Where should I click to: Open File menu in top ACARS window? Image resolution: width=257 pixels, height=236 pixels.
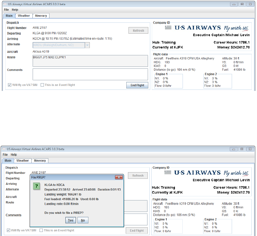(x=6, y=10)
